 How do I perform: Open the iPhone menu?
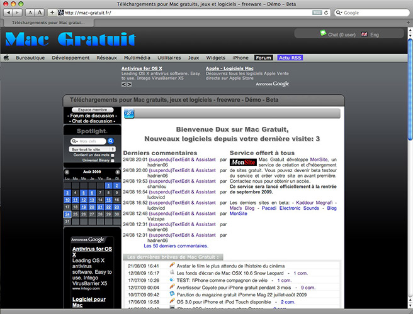240,58
